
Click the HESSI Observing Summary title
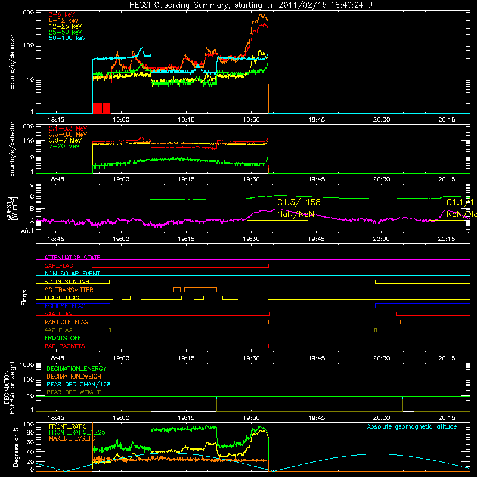pyautogui.click(x=252, y=5)
